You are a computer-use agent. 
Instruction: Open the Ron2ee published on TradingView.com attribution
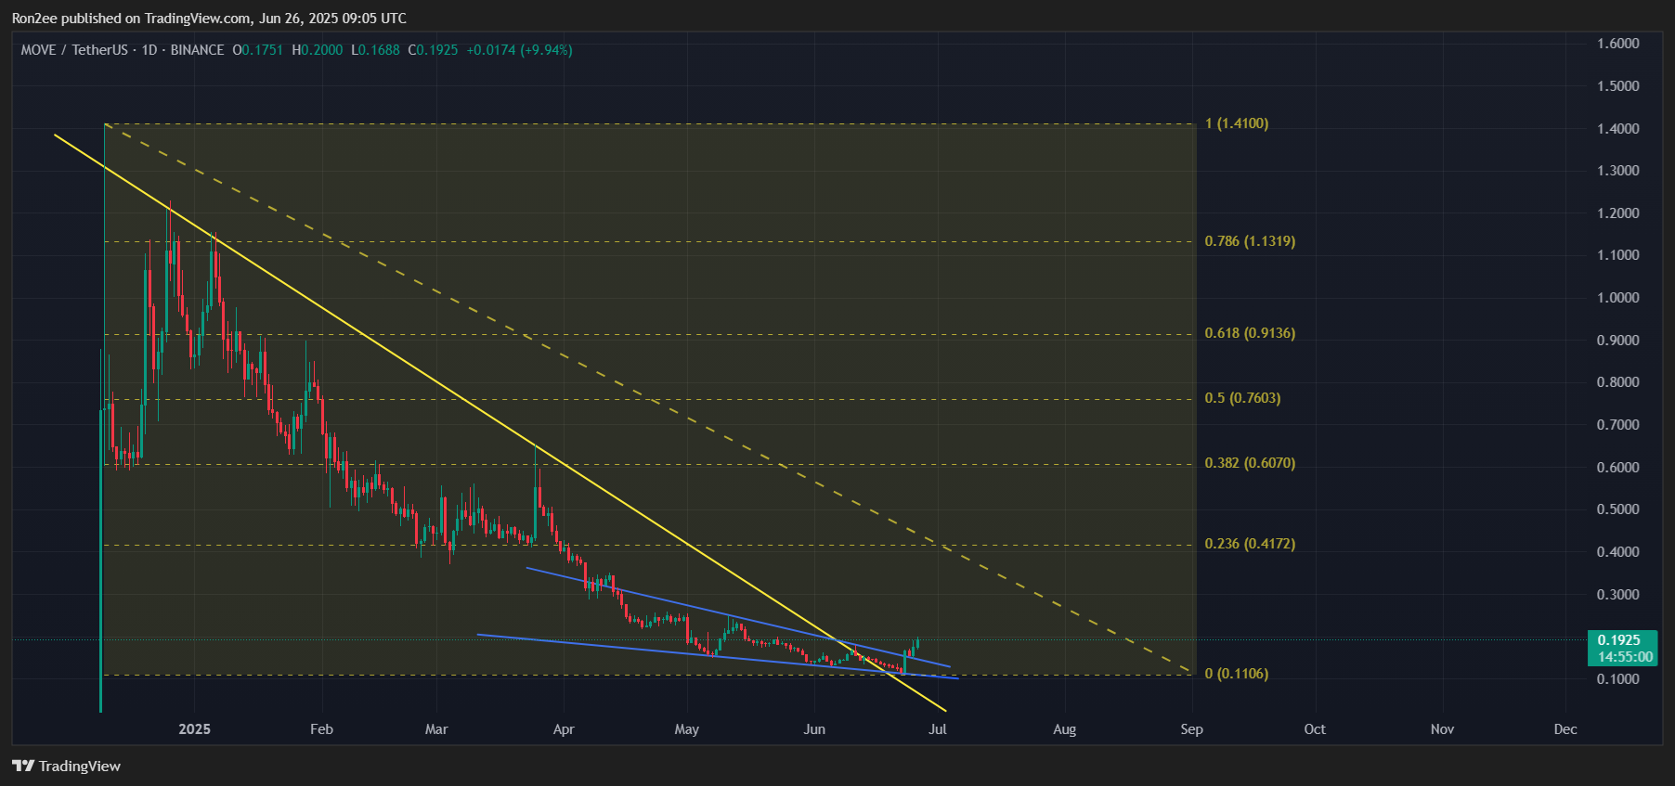tap(208, 19)
